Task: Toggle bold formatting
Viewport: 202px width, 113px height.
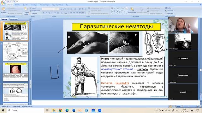Action: coord(44,13)
